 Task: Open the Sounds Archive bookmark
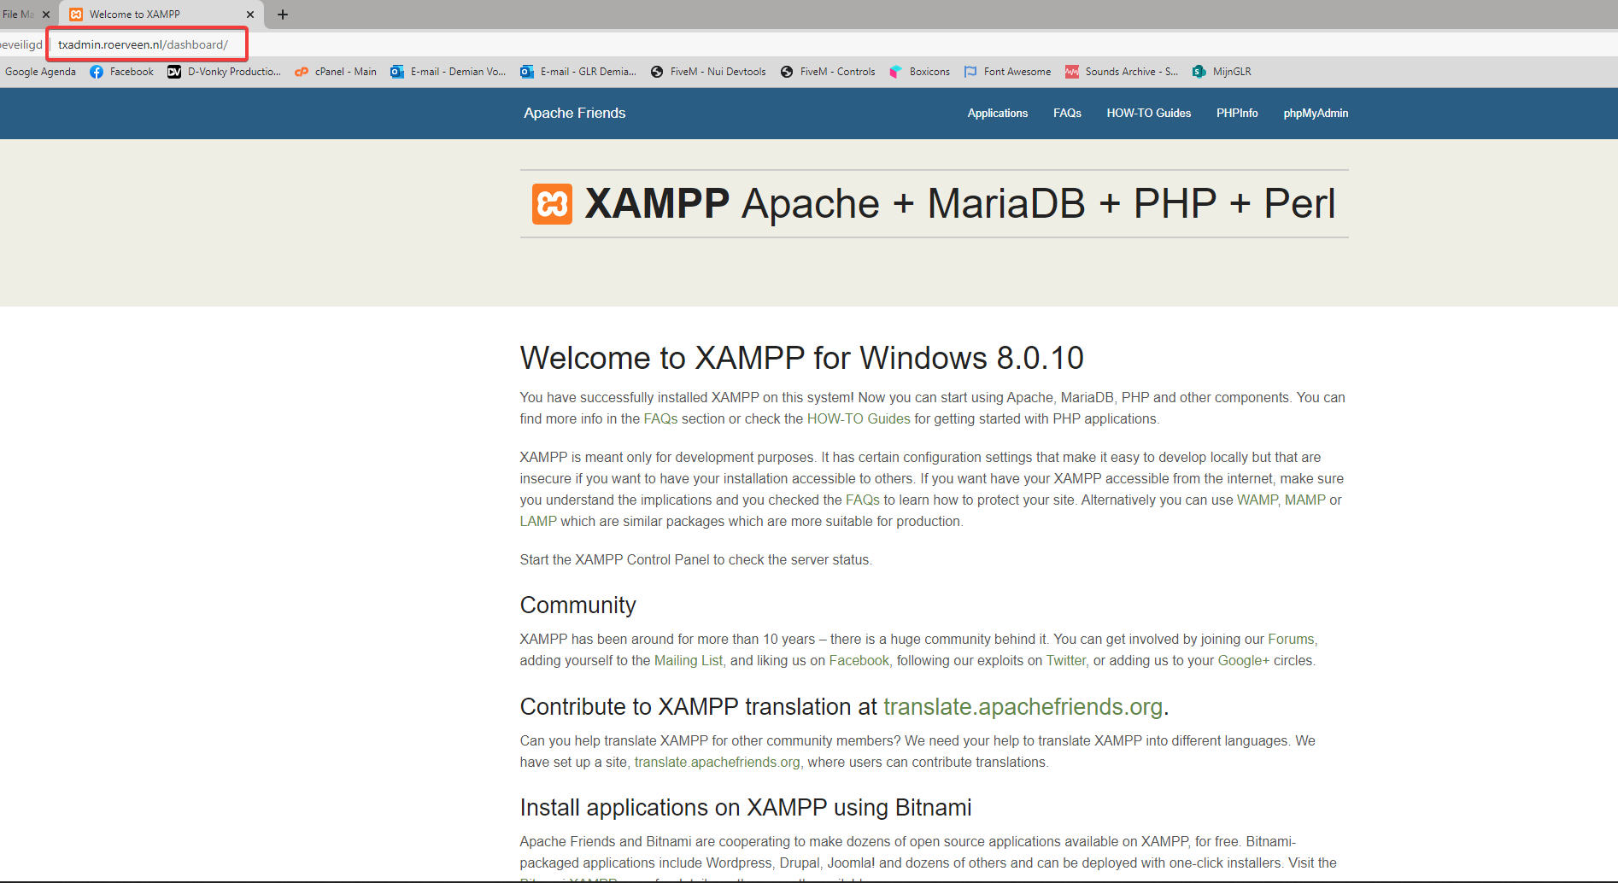pos(1122,72)
